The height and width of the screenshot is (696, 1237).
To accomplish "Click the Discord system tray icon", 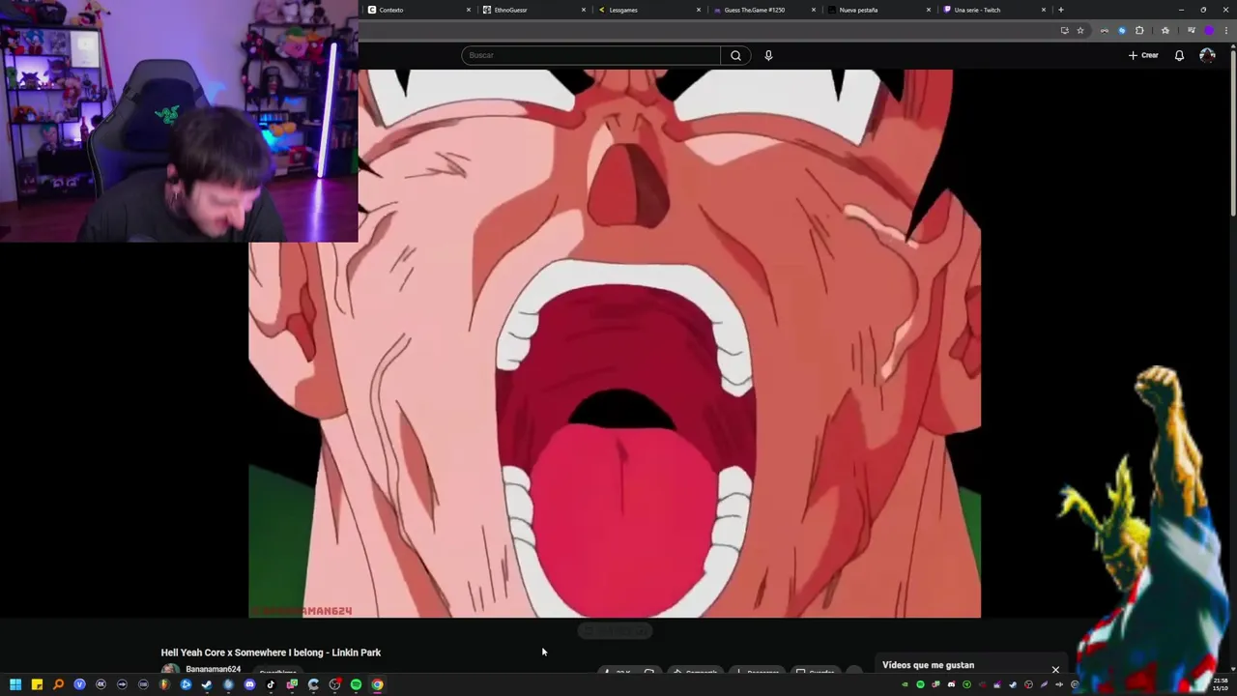I will [952, 684].
